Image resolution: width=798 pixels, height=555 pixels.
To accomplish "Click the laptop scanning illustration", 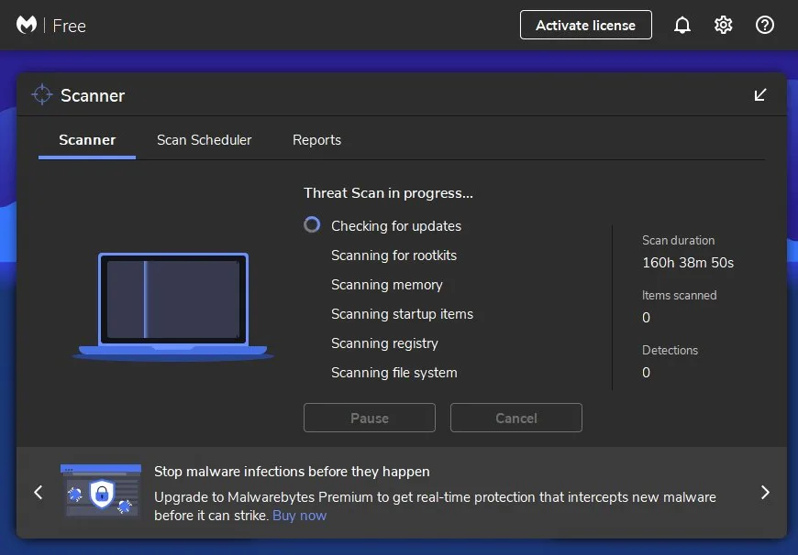I will click(x=172, y=307).
